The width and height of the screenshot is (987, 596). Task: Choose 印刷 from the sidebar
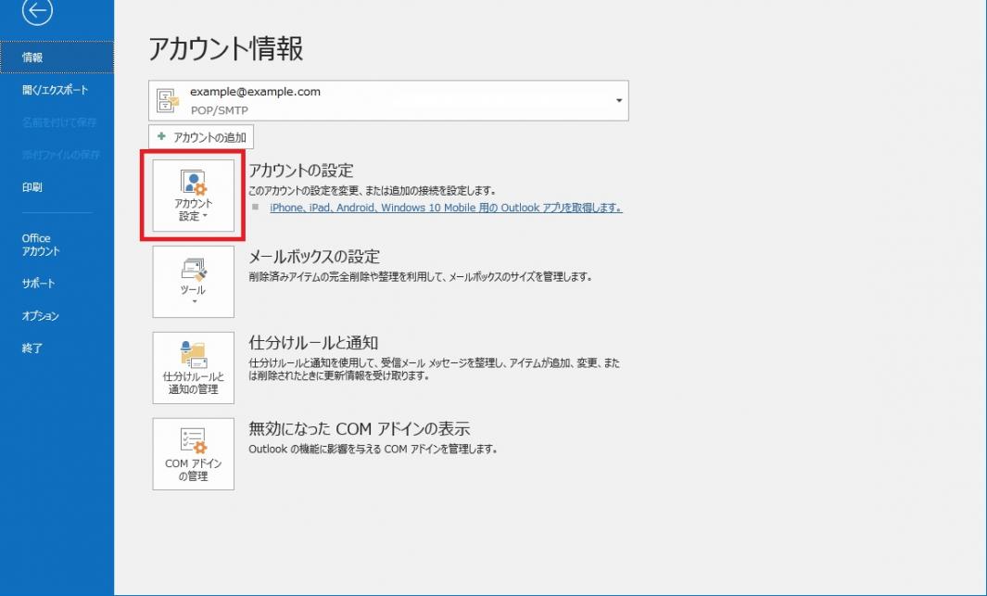[x=32, y=187]
